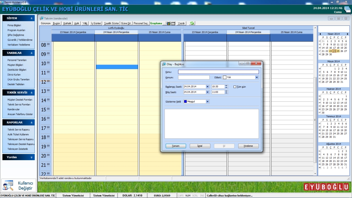Click the Olay dialog title icon

click(x=164, y=64)
